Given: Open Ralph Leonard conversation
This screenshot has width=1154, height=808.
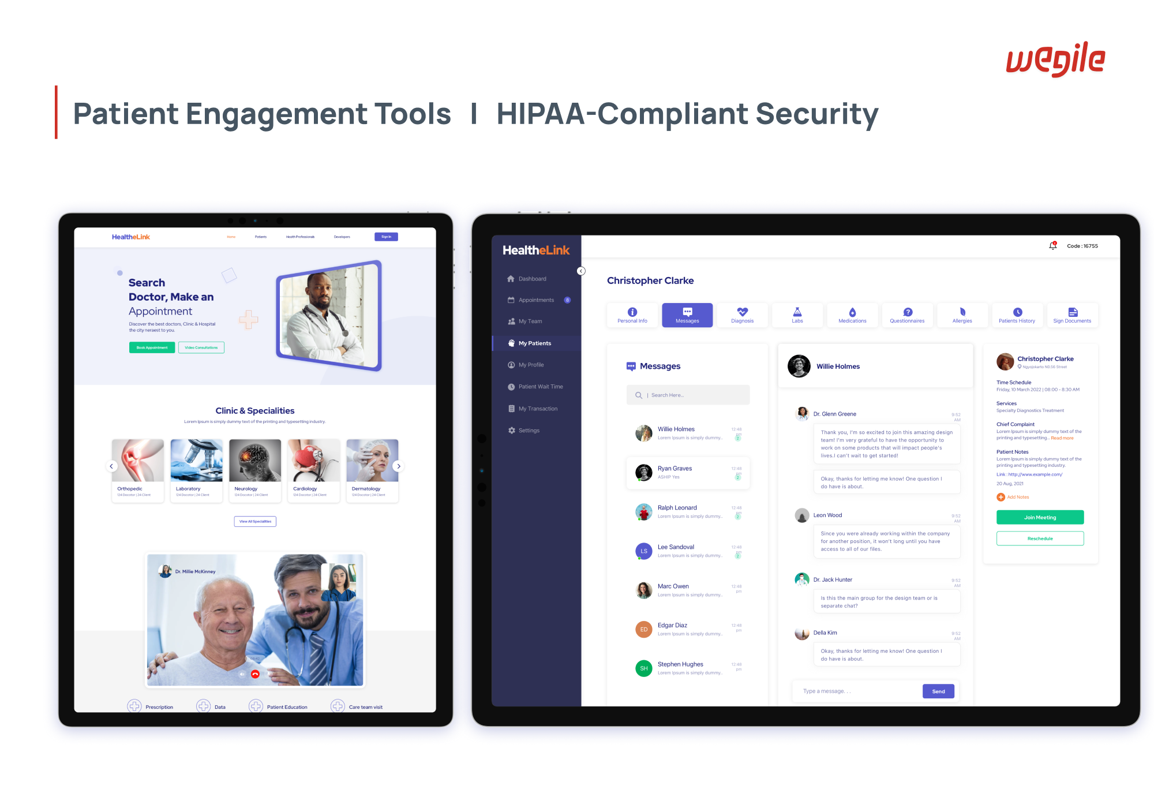Looking at the screenshot, I should coord(688,511).
